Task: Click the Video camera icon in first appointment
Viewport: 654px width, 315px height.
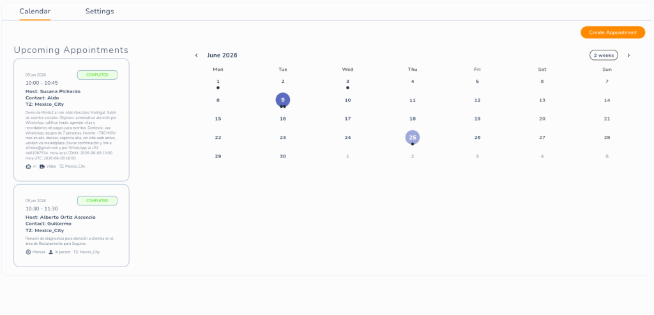Action: [42, 166]
